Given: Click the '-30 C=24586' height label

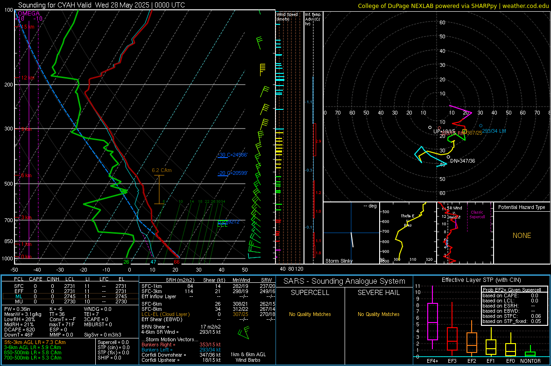Looking at the screenshot, I should pyautogui.click(x=232, y=155).
